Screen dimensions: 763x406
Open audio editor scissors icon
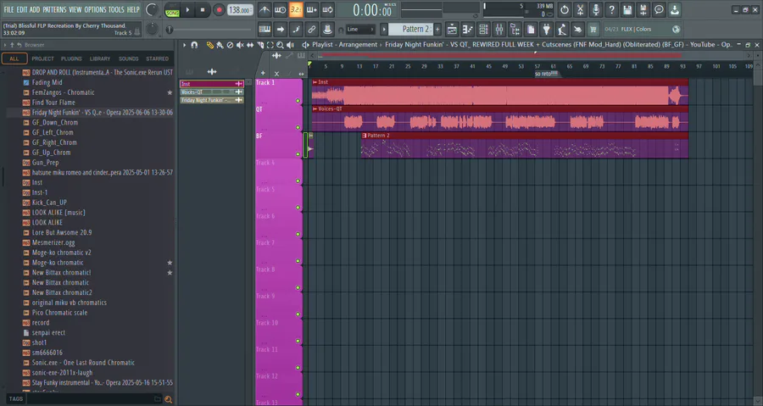click(580, 9)
